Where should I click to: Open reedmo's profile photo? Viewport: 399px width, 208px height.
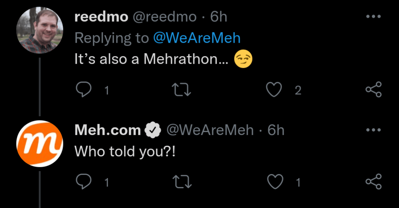(x=40, y=31)
